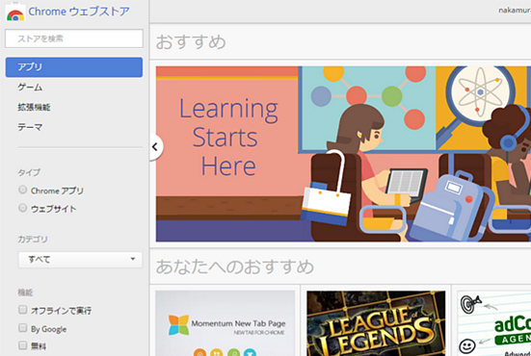Open the ゲーム category
This screenshot has height=356, width=531.
click(x=30, y=88)
